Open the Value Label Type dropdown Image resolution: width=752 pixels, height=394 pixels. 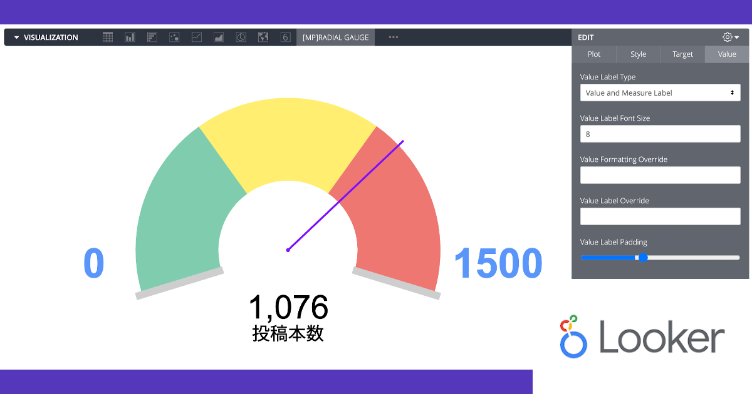661,93
